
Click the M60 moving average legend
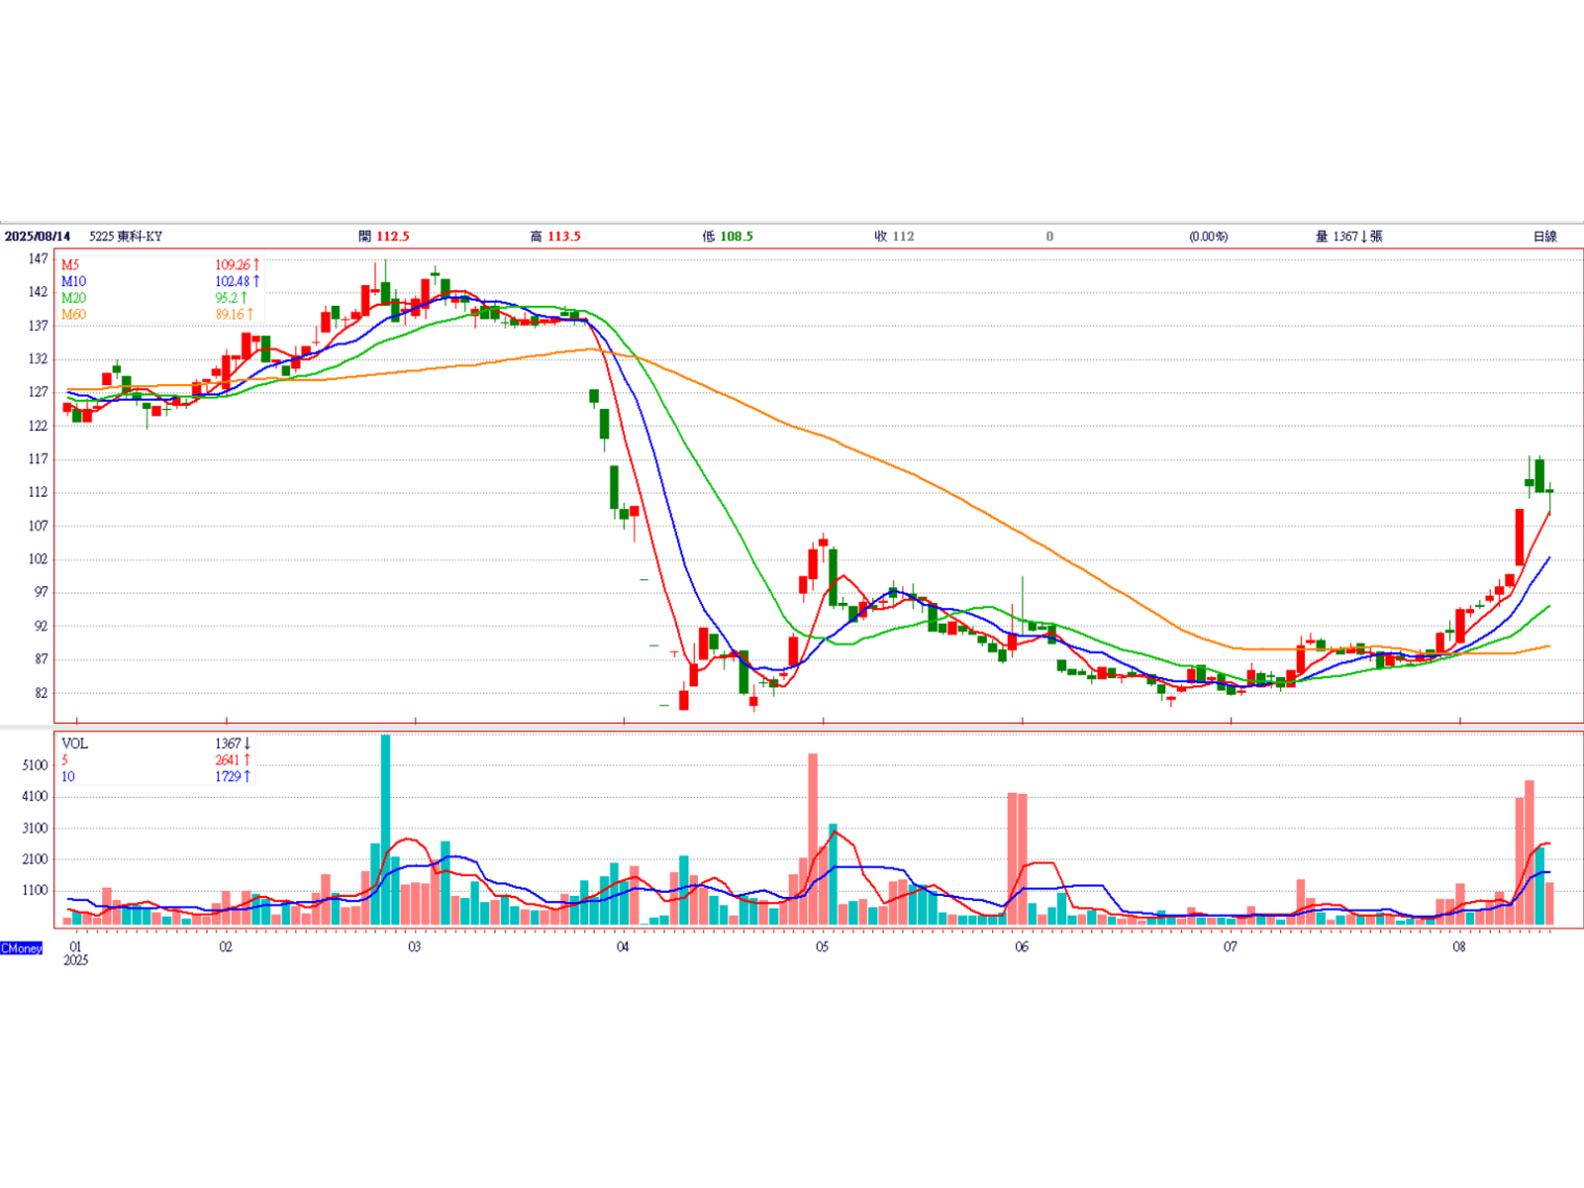(73, 315)
